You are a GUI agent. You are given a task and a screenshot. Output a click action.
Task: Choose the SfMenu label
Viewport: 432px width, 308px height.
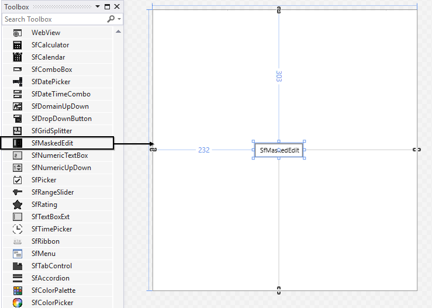pos(43,254)
